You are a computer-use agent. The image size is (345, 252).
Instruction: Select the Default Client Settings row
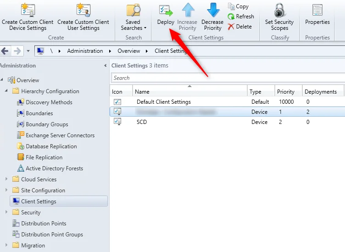point(228,102)
